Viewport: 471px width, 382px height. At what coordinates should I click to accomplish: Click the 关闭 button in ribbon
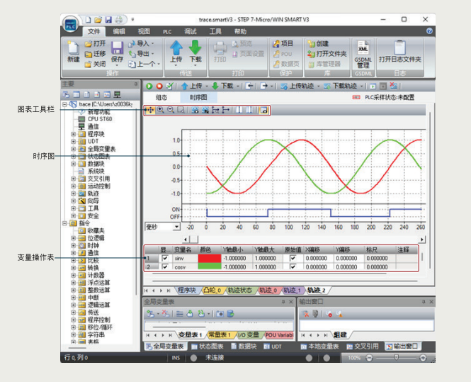(95, 64)
